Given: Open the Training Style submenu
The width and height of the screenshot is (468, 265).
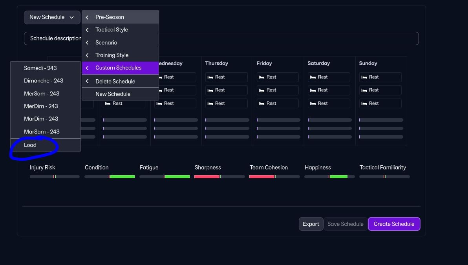Looking at the screenshot, I should click(120, 55).
